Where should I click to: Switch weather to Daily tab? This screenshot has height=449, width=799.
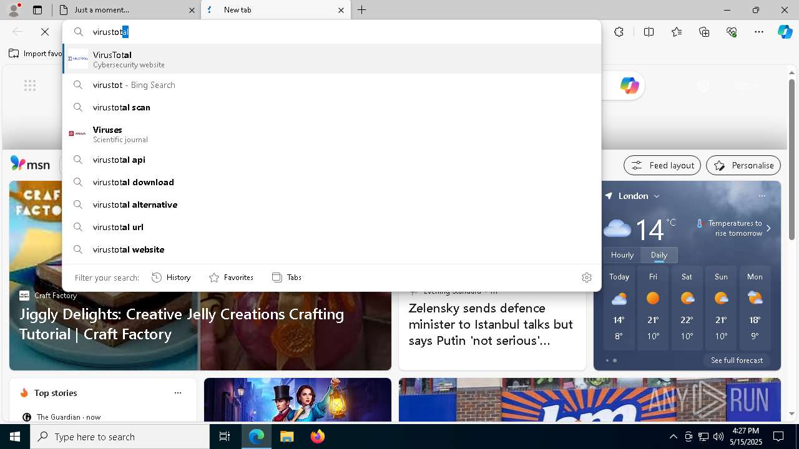click(659, 255)
